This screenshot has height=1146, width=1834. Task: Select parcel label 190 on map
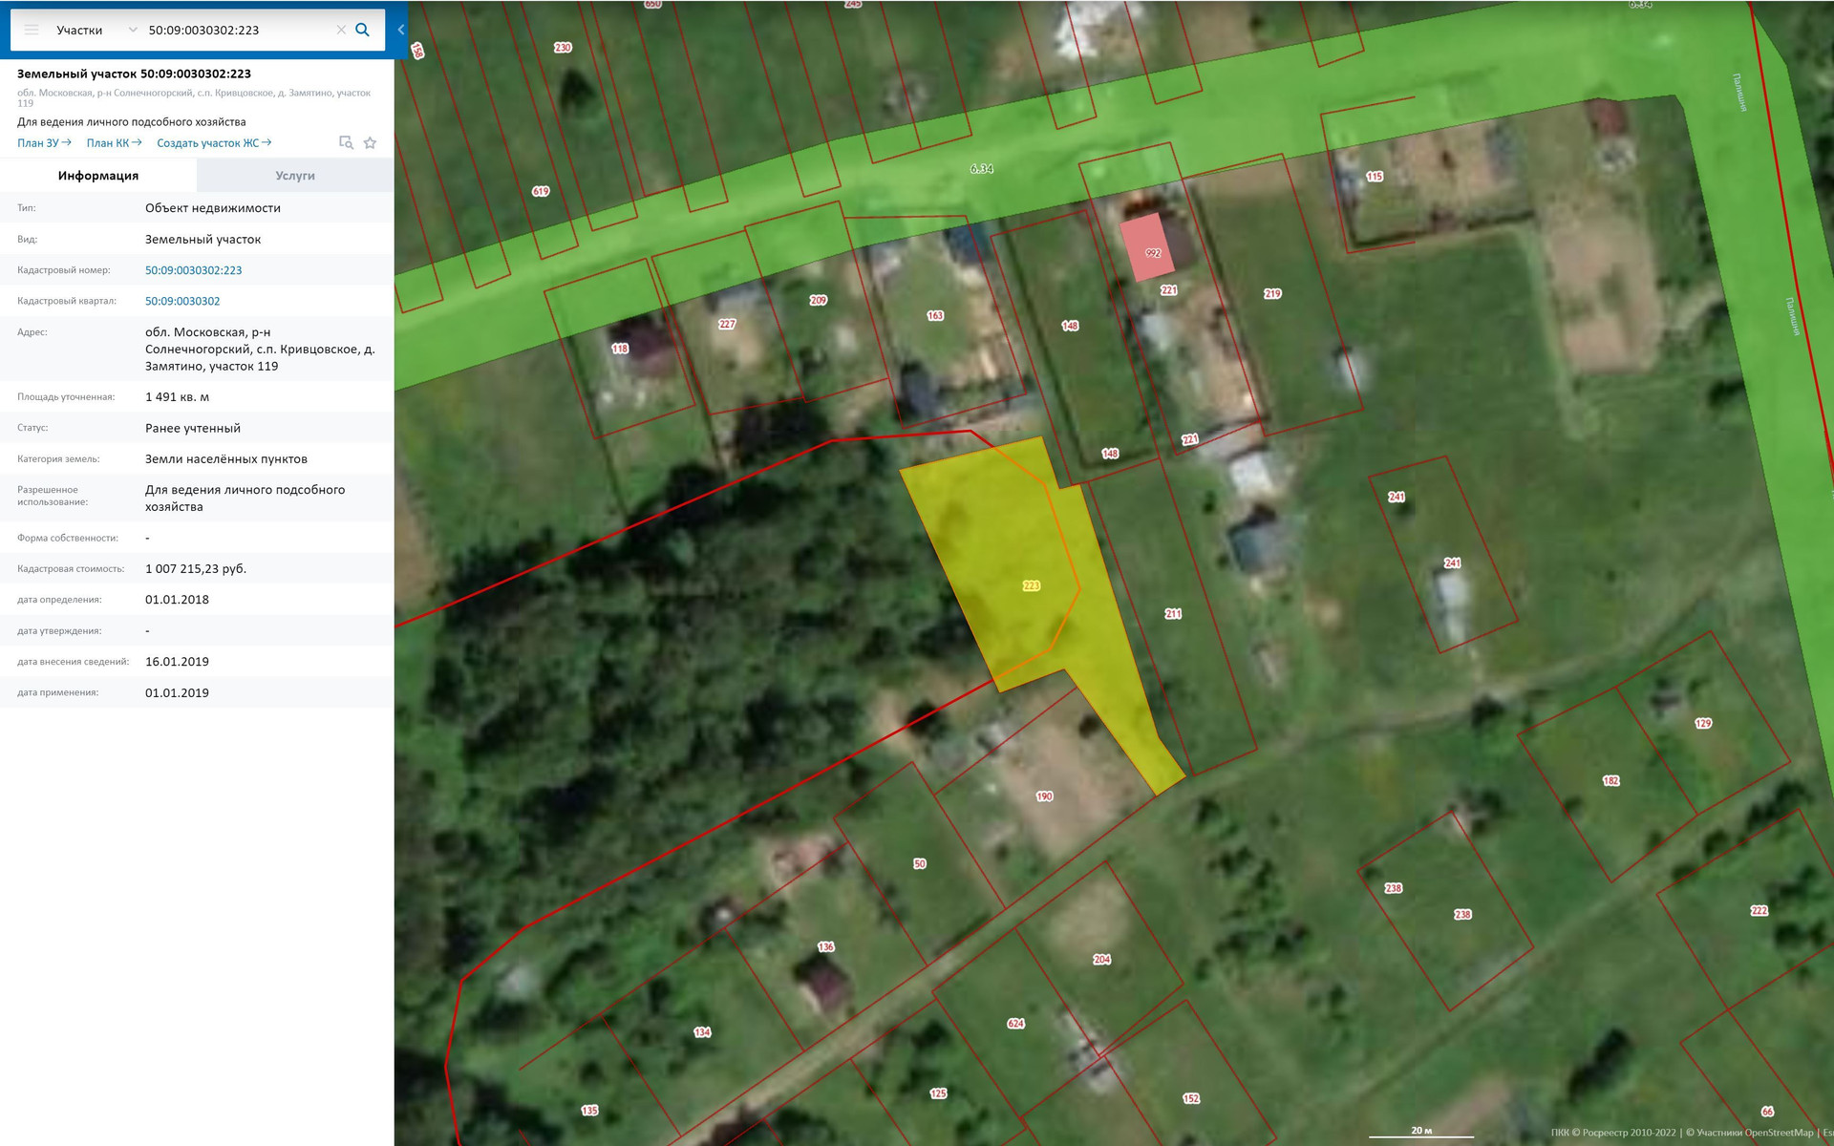pyautogui.click(x=1044, y=796)
